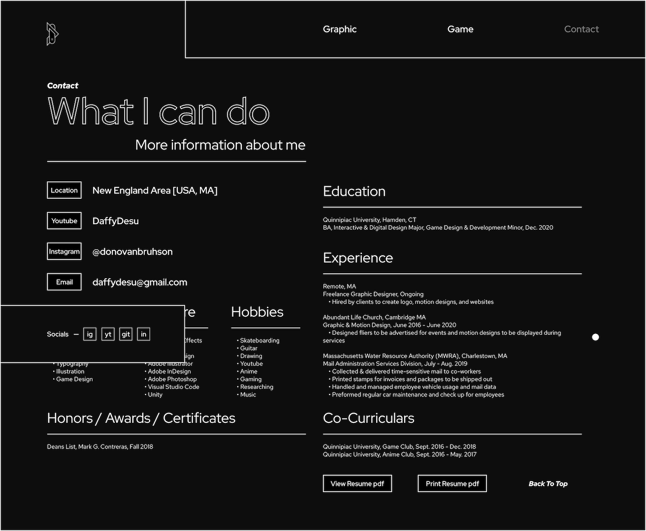646x531 pixels.
Task: Click the Print Resume pdf button
Action: coord(452,483)
